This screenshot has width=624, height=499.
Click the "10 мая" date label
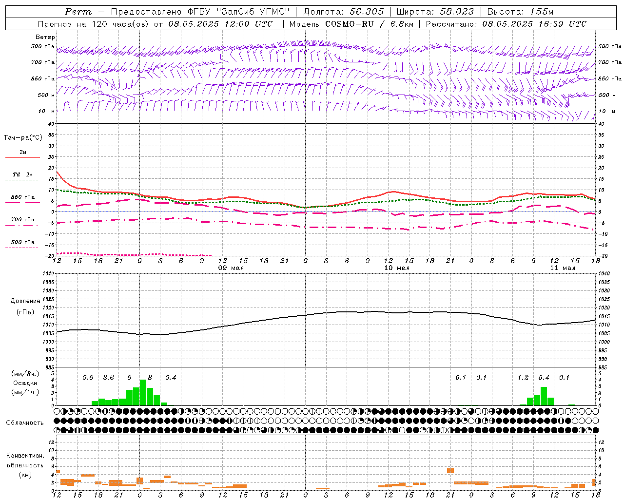pos(397,268)
